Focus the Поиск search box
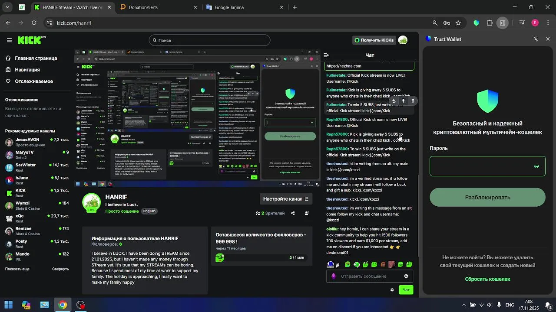Viewport: 556px width, 312px height. [209, 40]
